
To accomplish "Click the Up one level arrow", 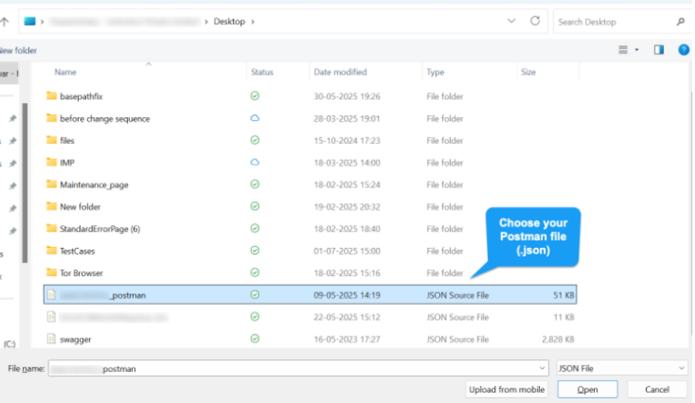I will (x=4, y=22).
